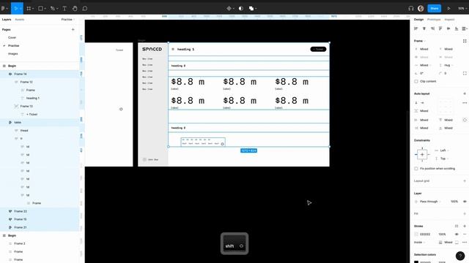
Task: Switch to the Inspect tab
Action: [449, 20]
